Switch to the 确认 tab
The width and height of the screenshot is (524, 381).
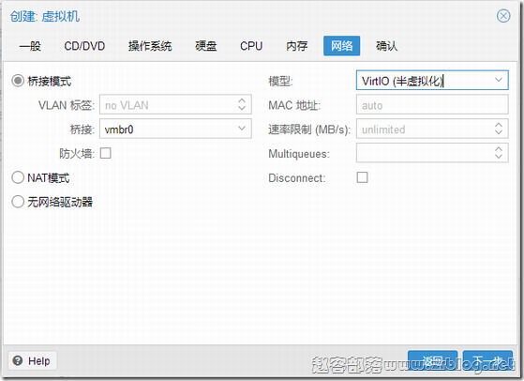(x=386, y=46)
